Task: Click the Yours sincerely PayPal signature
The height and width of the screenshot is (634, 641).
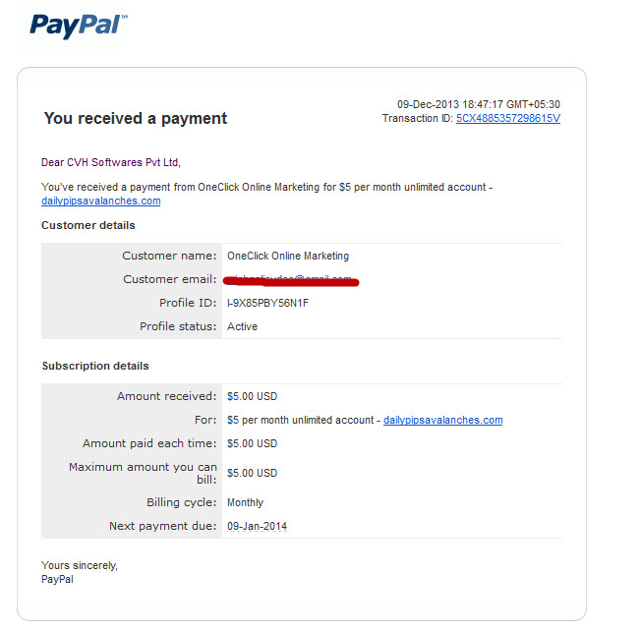Action: 80,572
